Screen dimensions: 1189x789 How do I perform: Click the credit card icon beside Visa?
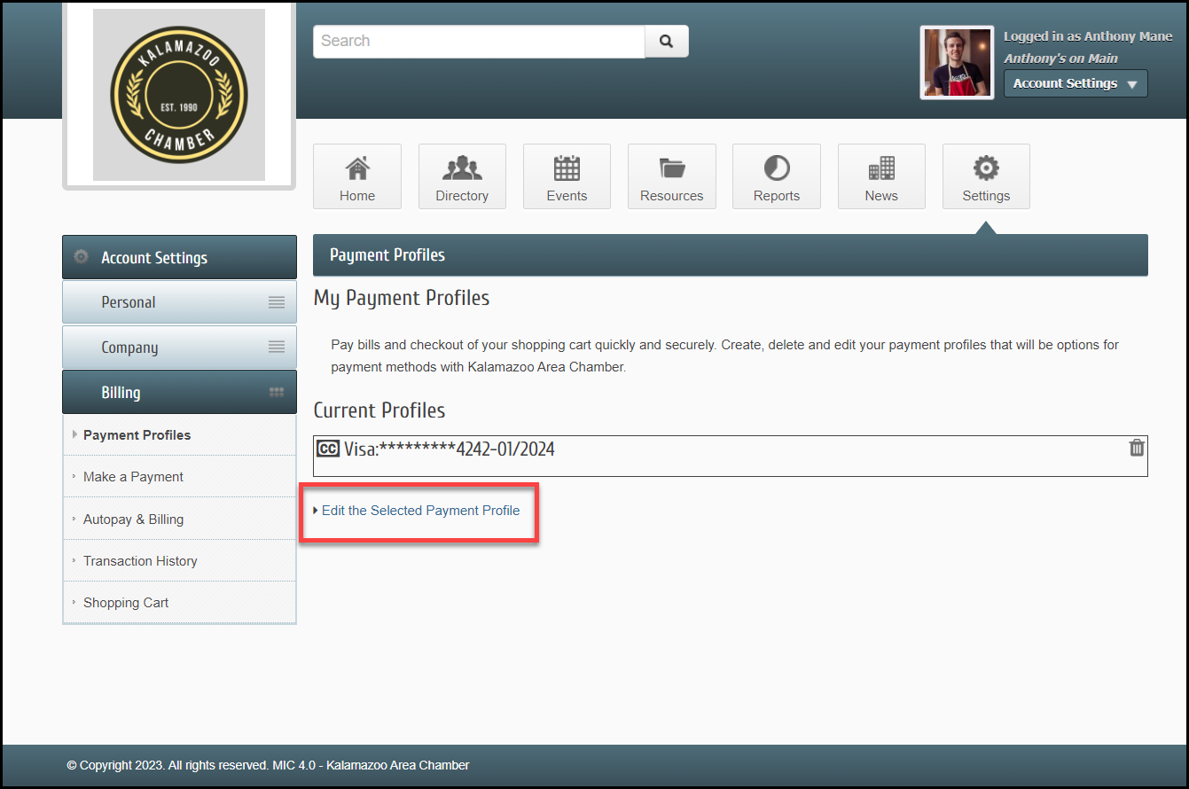tap(328, 449)
